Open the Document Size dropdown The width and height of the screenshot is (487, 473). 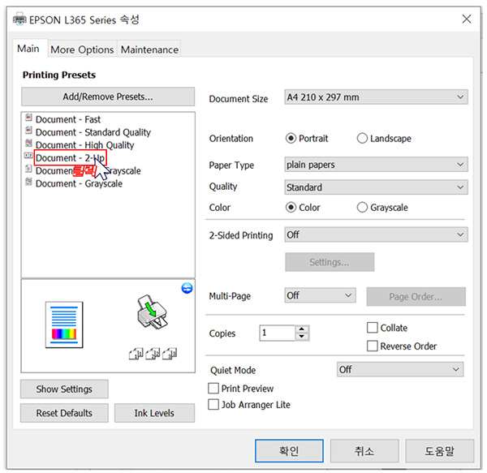376,97
